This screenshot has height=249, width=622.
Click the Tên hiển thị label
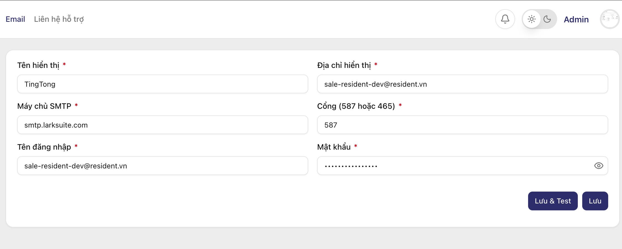38,65
